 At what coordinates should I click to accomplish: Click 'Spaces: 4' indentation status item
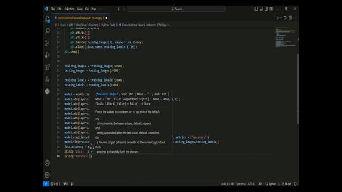(x=241, y=184)
